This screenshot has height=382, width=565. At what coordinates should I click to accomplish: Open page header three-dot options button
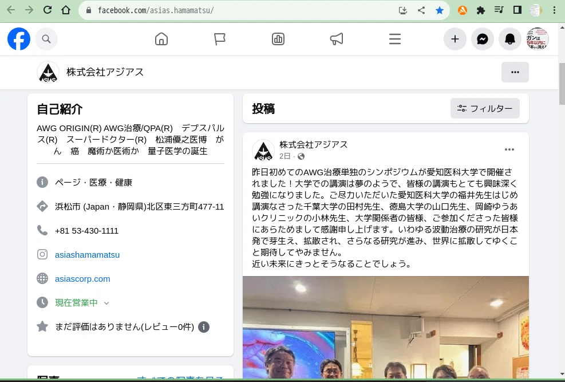point(515,72)
